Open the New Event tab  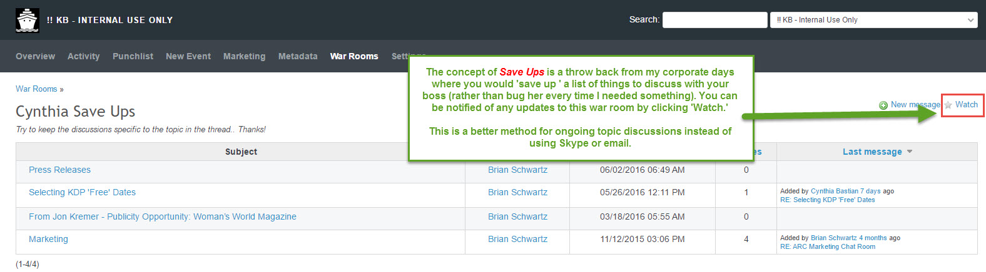188,56
